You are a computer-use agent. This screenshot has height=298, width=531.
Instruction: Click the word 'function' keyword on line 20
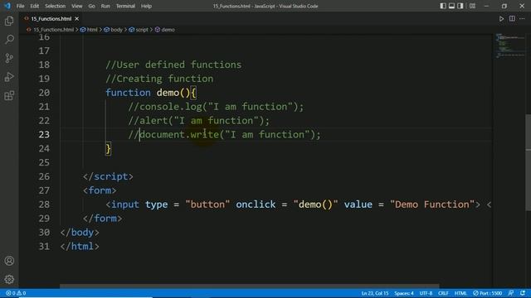pos(128,93)
